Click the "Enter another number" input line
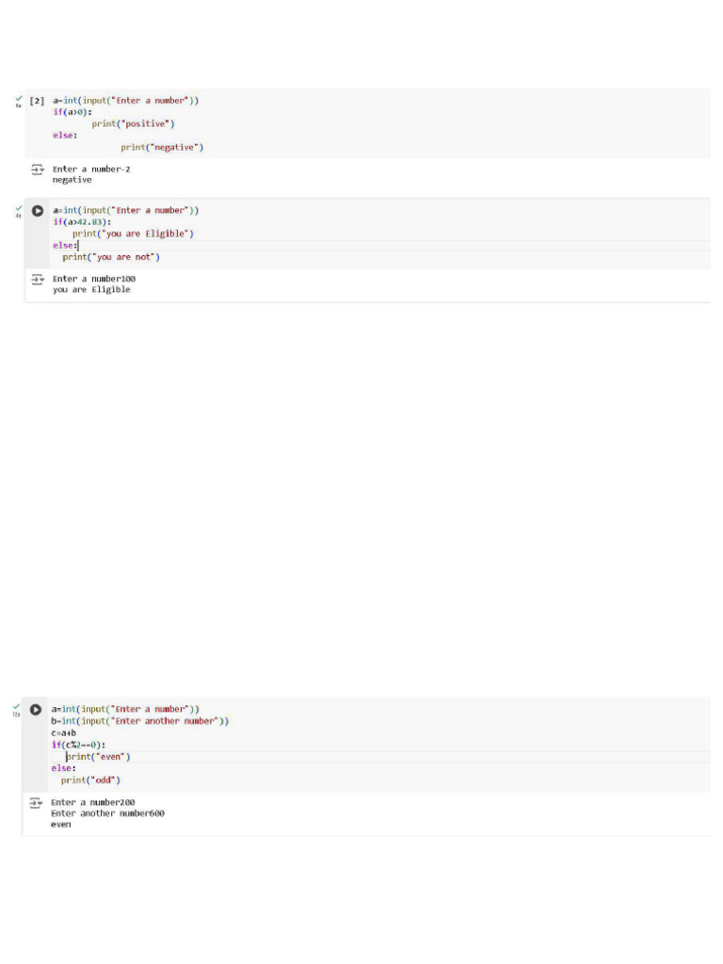The height and width of the screenshot is (964, 723). coord(140,721)
